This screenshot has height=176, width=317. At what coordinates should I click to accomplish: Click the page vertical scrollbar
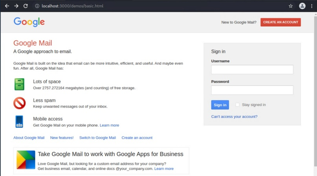(x=315, y=91)
